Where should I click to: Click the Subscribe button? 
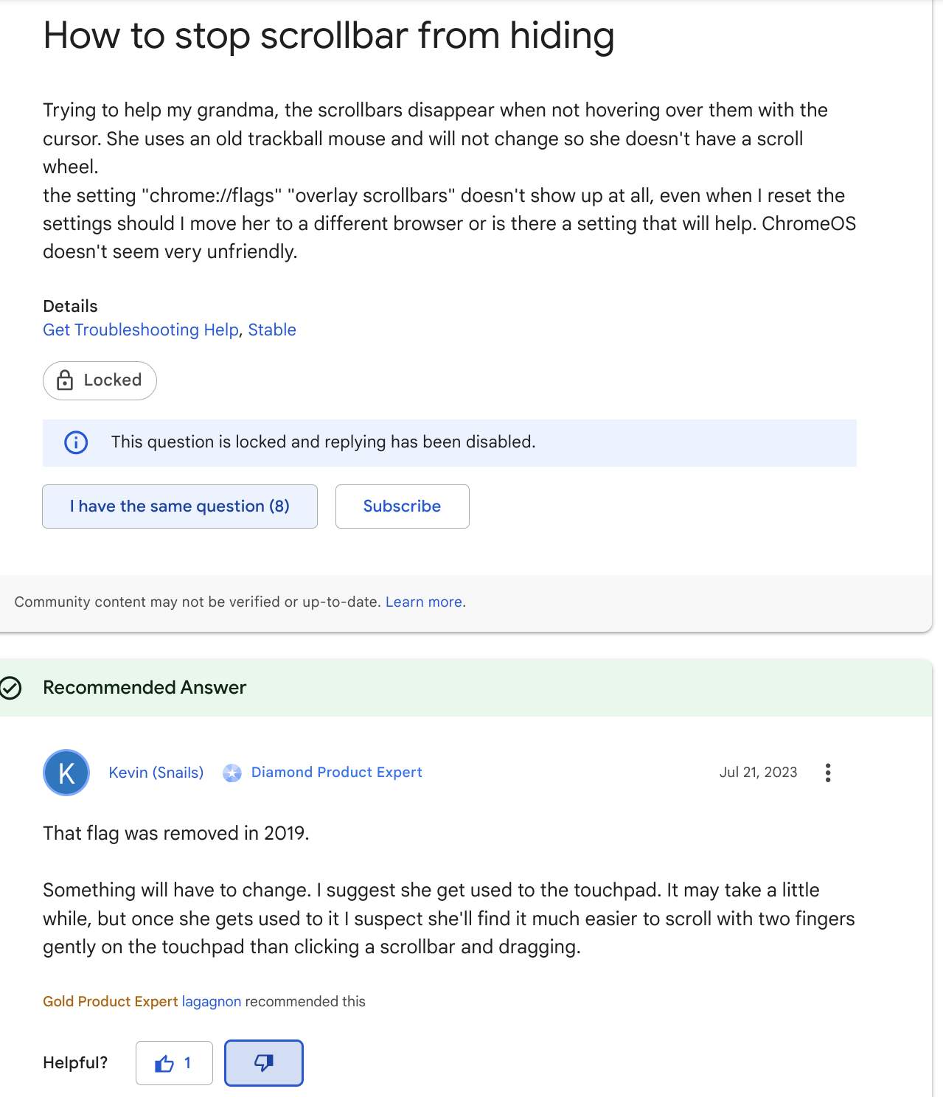tap(402, 506)
